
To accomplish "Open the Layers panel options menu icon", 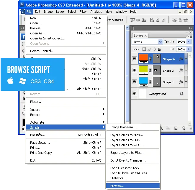I will click(x=190, y=36).
